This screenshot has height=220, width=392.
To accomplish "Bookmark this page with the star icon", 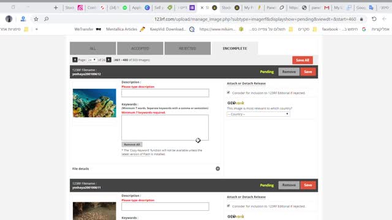I will coord(36,19).
